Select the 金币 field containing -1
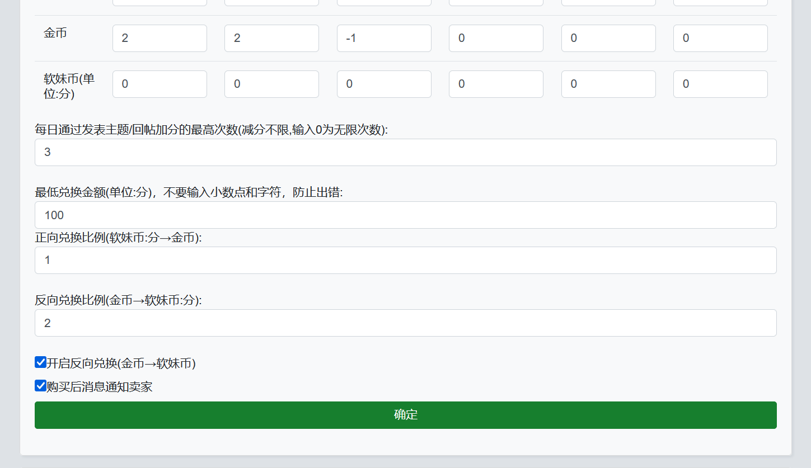Screen dimensions: 811x468 pos(384,38)
